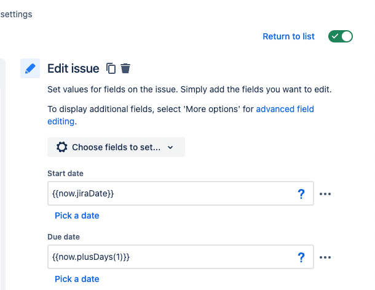
Task: Open help for Due date field
Action: 301,257
